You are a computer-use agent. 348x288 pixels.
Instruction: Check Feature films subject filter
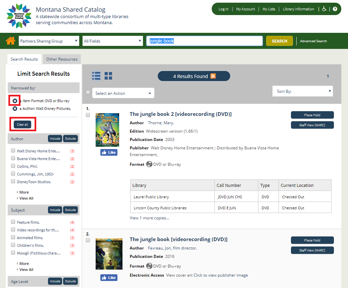13,222
